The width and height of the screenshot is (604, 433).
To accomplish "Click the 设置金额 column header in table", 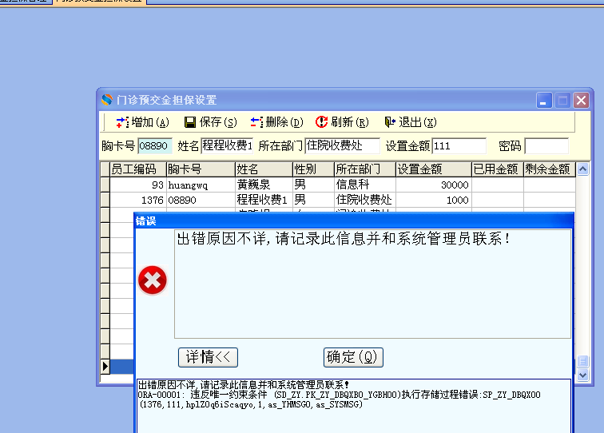I will click(434, 169).
